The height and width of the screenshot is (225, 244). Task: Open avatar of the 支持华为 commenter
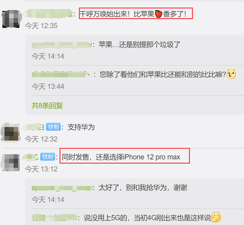[11, 132]
